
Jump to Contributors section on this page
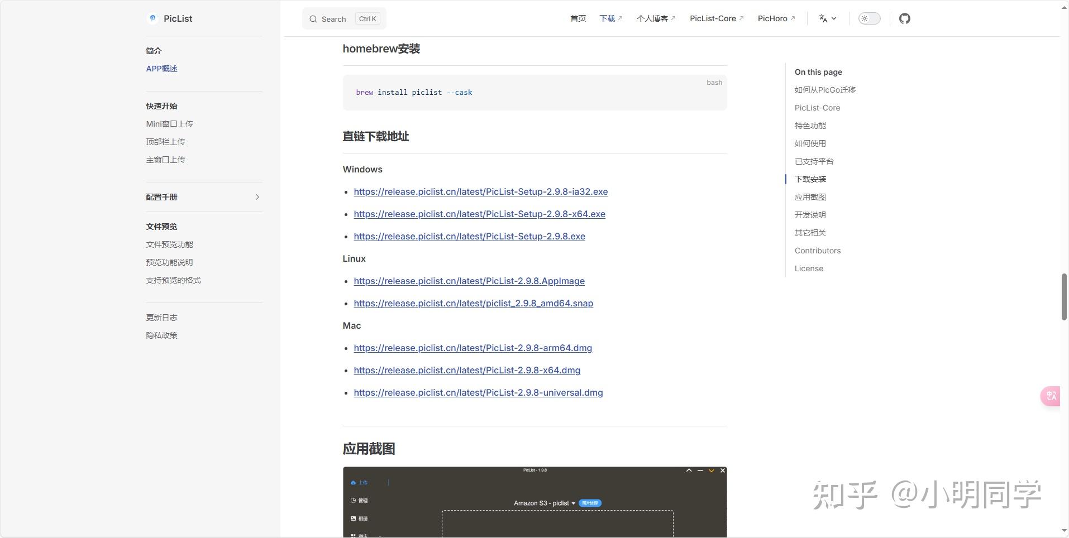(817, 250)
